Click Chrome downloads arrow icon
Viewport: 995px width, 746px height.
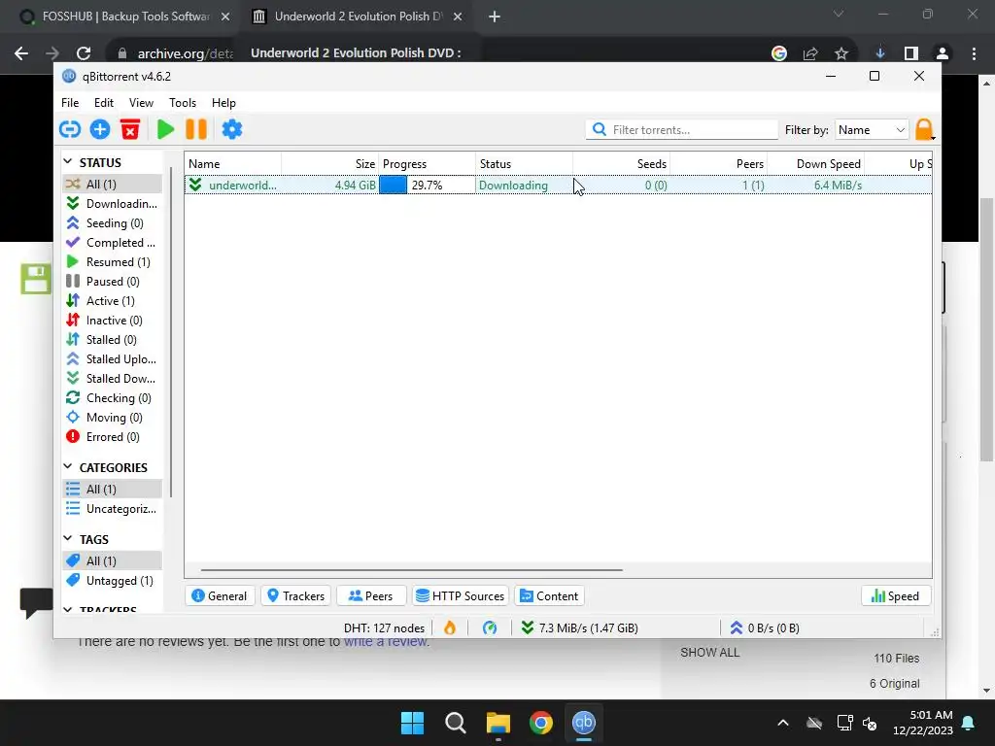pyautogui.click(x=880, y=53)
